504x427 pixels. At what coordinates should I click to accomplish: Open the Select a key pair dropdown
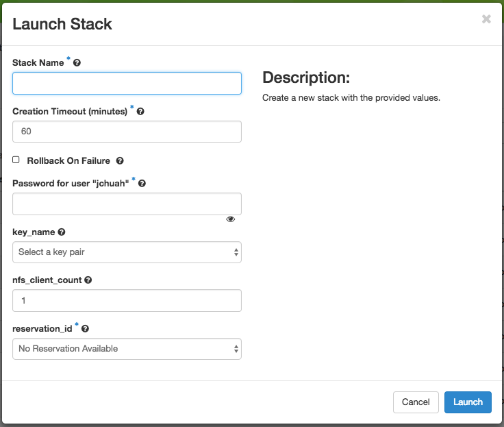[127, 252]
